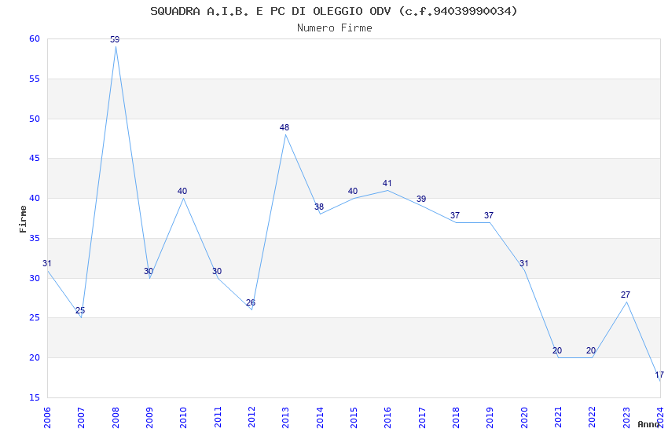Pick the data label 41 for year 2016
This screenshot has width=668, height=432.
coord(387,184)
